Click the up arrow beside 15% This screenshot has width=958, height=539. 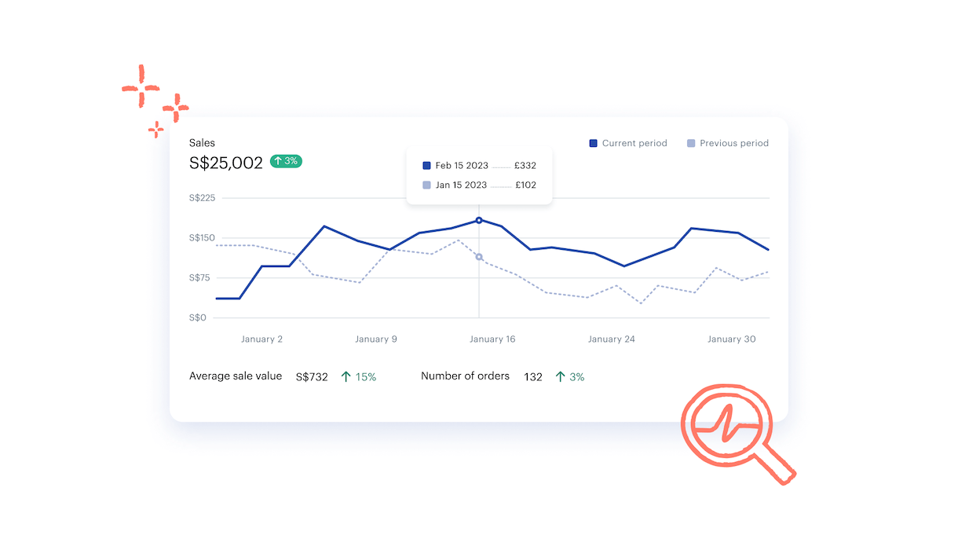point(346,377)
